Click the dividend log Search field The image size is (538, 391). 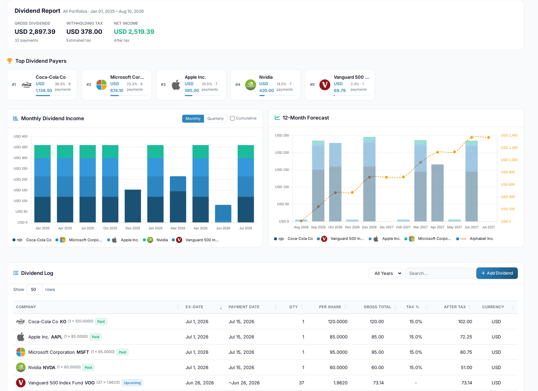pyautogui.click(x=439, y=273)
